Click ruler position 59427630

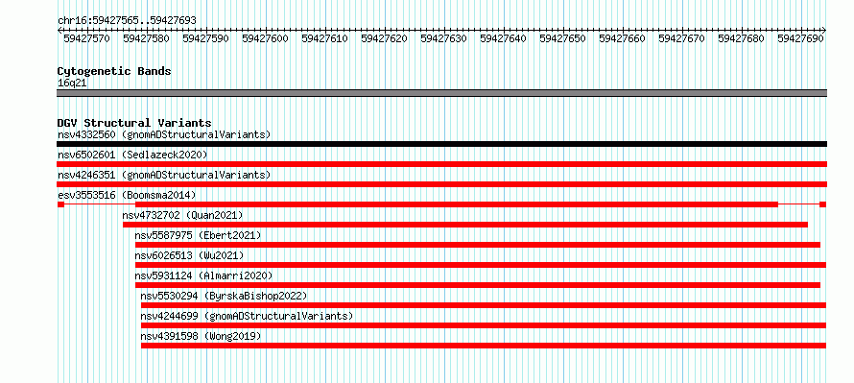point(444,38)
